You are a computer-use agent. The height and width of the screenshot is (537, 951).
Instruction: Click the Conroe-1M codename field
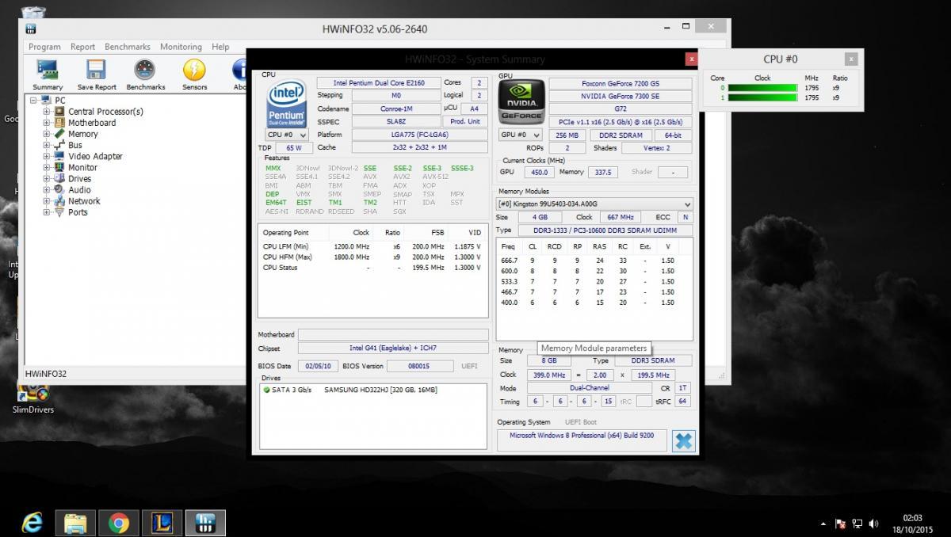point(395,109)
